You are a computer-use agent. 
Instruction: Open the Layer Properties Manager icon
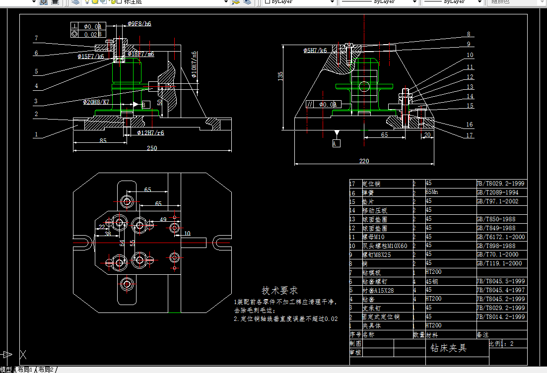point(75,2)
